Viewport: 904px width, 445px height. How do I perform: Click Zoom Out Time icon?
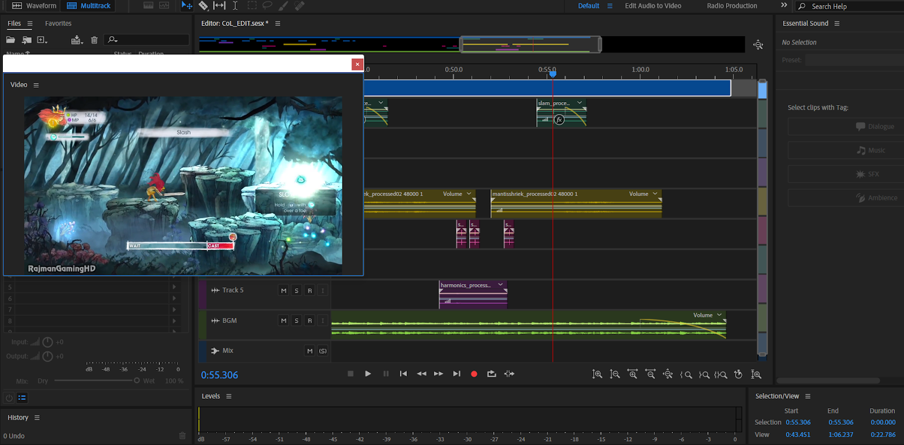tap(650, 374)
